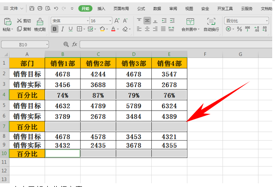Open the 审阅 tab
275x187 pixels.
(x=173, y=8)
